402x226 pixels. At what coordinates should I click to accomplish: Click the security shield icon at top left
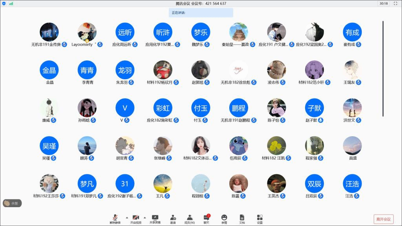pyautogui.click(x=4, y=4)
